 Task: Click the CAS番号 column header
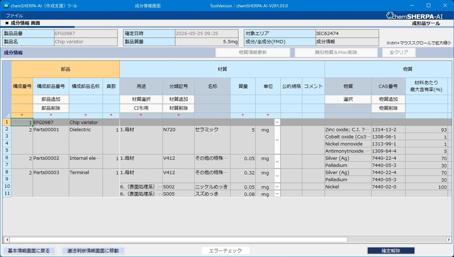pyautogui.click(x=388, y=86)
